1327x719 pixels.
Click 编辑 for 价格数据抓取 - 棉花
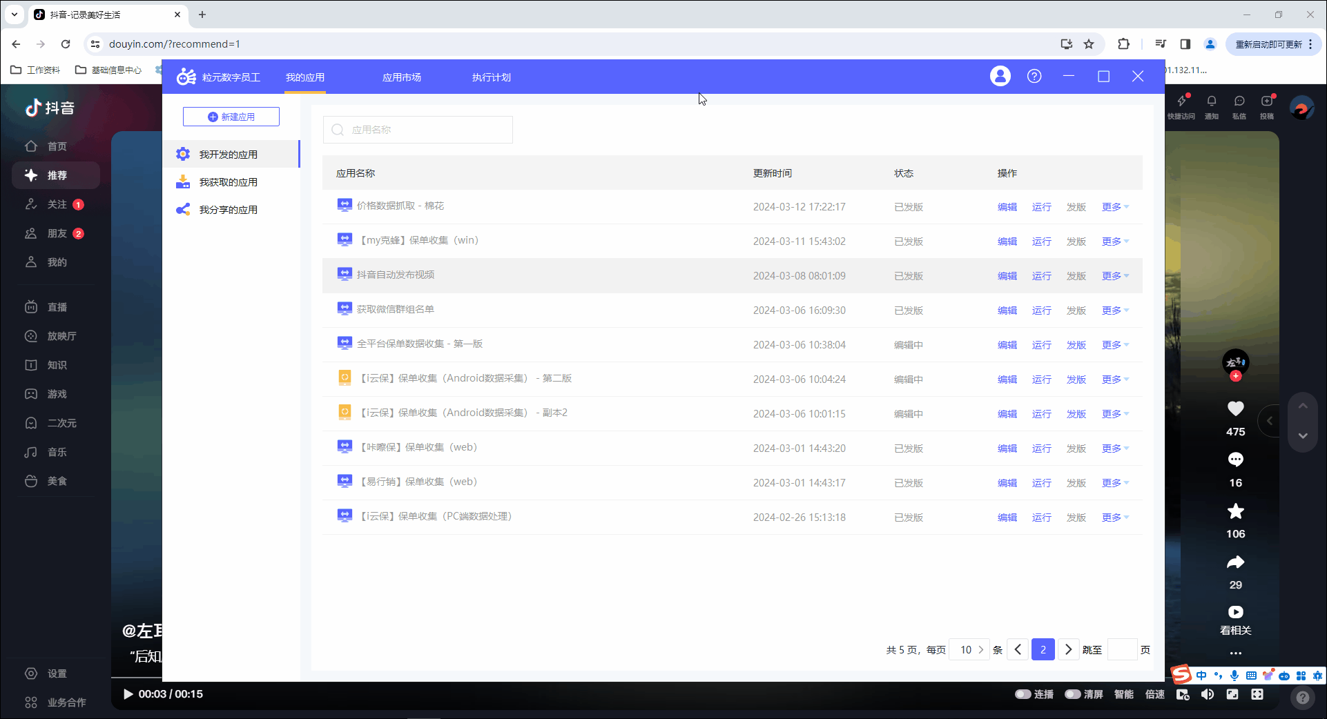tap(1007, 207)
